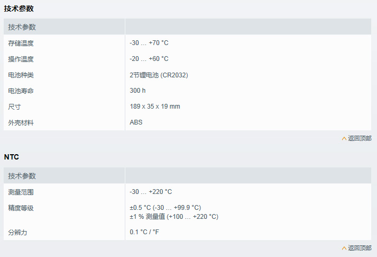Viewport: 377px width, 257px height.
Task: Click the 300 h battery life value
Action: pyautogui.click(x=137, y=91)
